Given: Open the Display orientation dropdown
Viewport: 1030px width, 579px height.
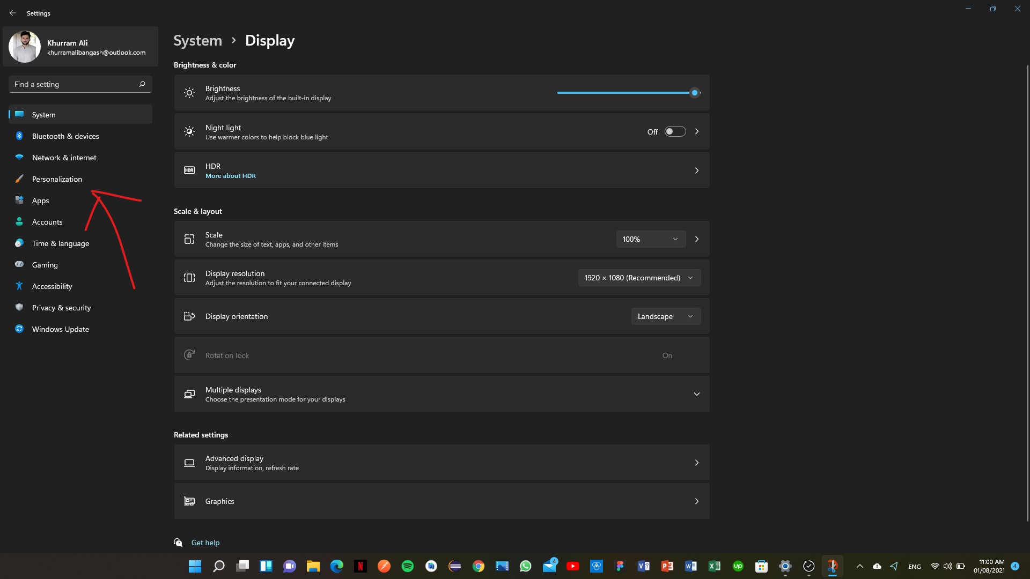Looking at the screenshot, I should pos(665,316).
